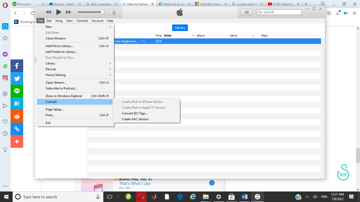
Task: Click Windows Start button
Action: 6,197
